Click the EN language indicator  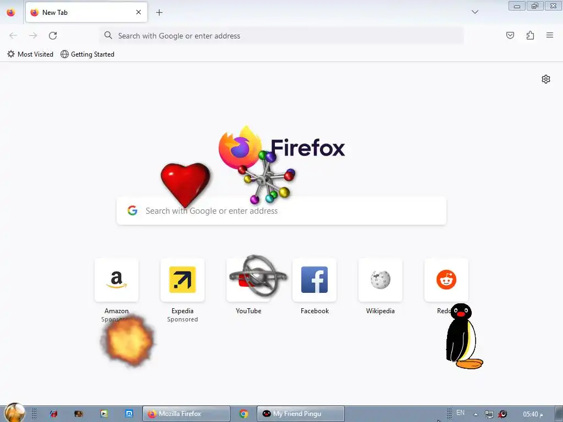(x=460, y=413)
